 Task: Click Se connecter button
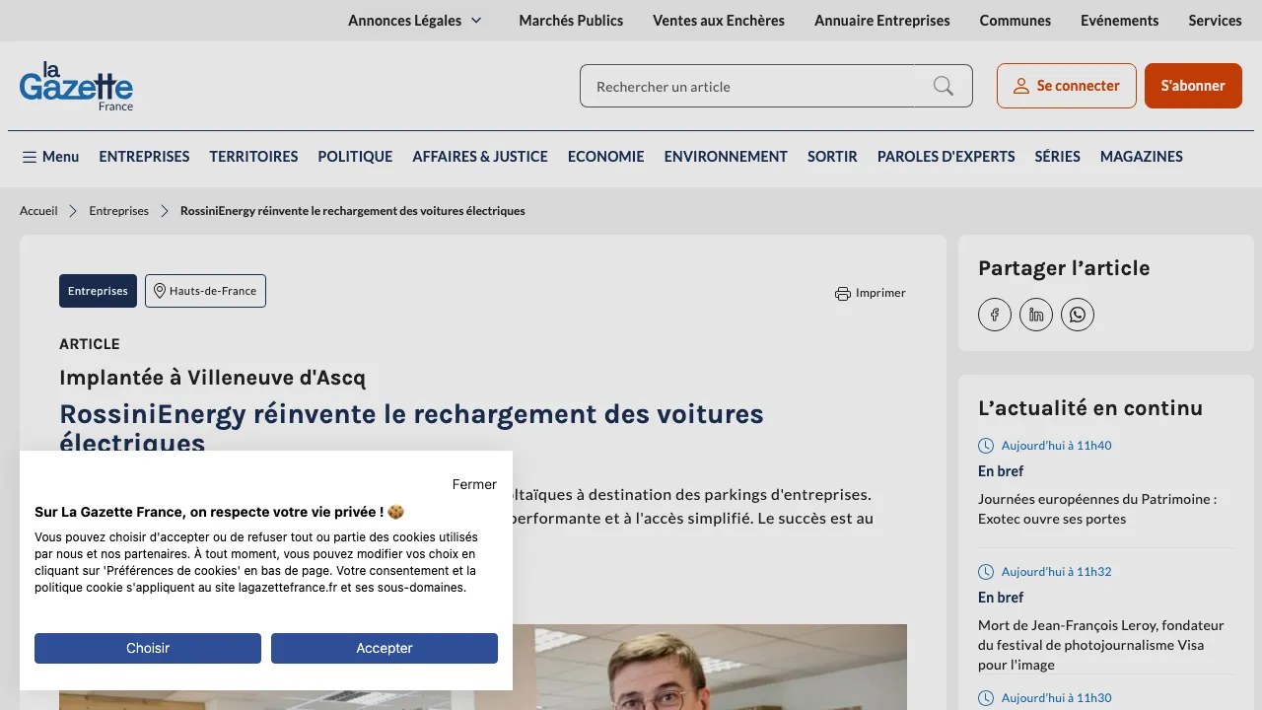click(x=1067, y=86)
